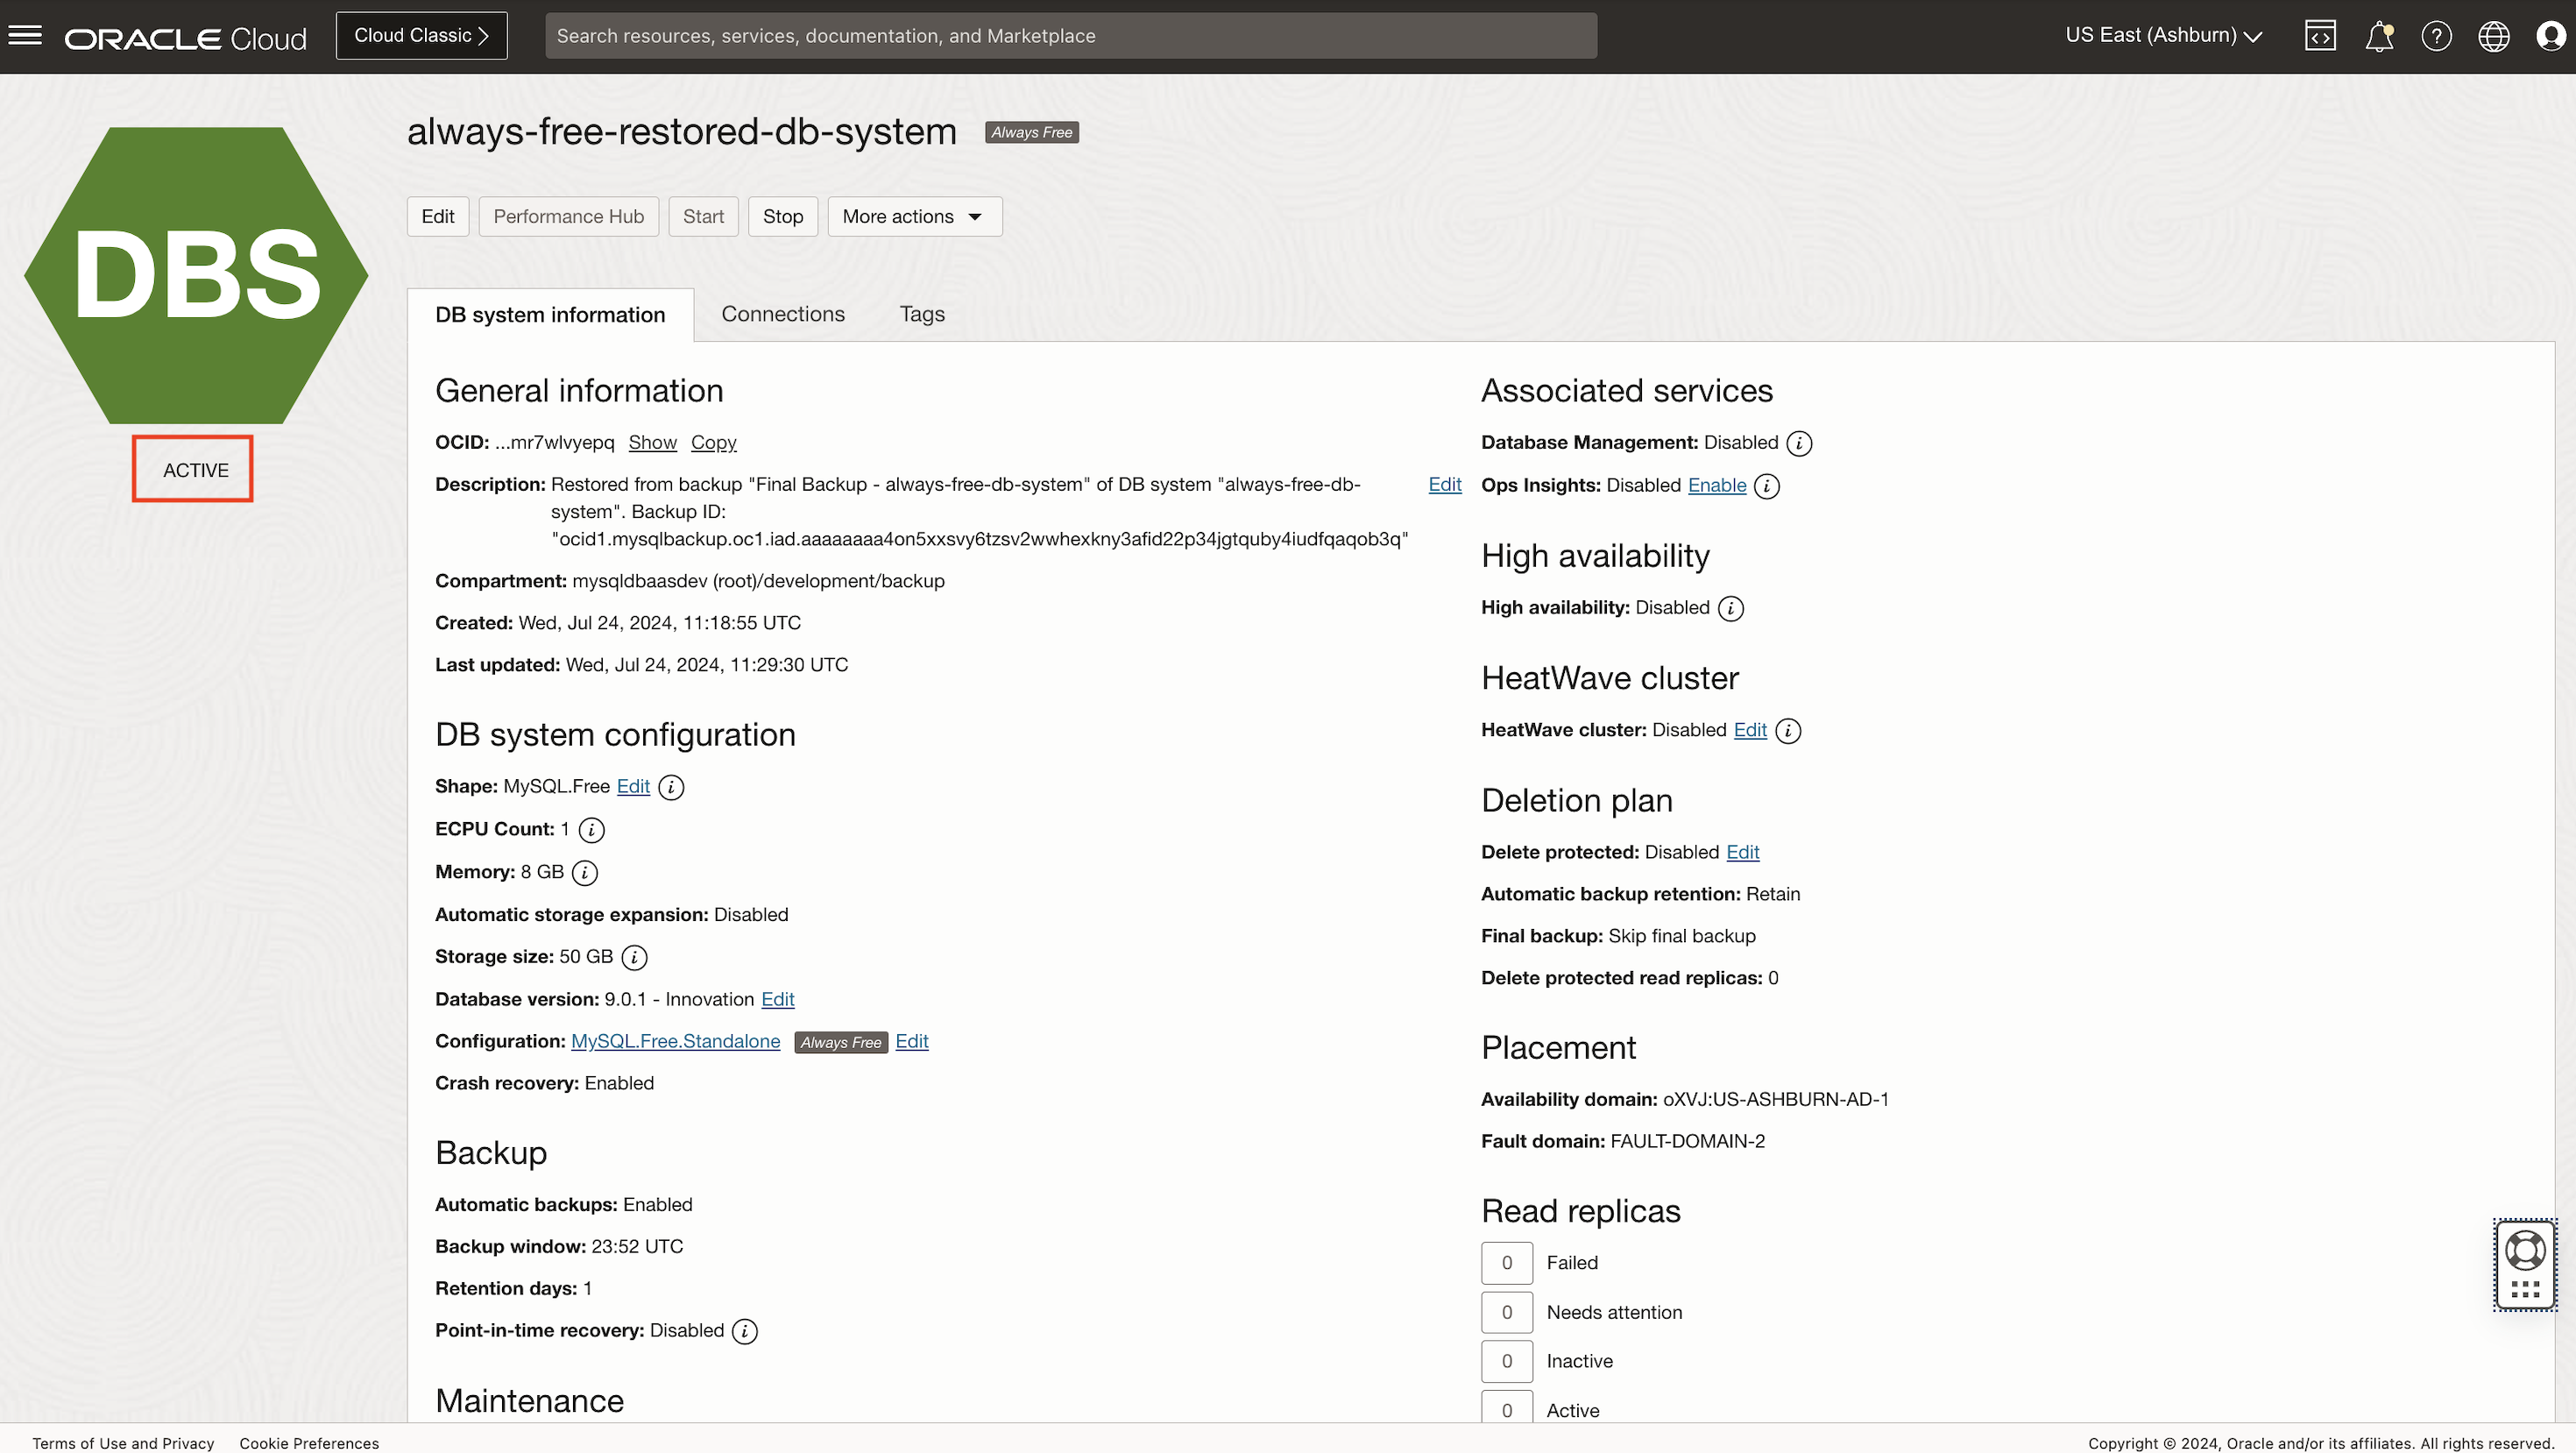The width and height of the screenshot is (2576, 1453).
Task: Open the MySQL.Free.Standalone configuration link
Action: (x=675, y=1041)
